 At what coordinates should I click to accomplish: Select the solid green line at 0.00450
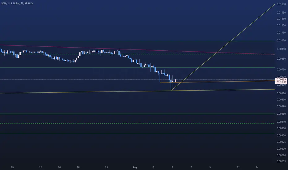[x=138, y=114]
